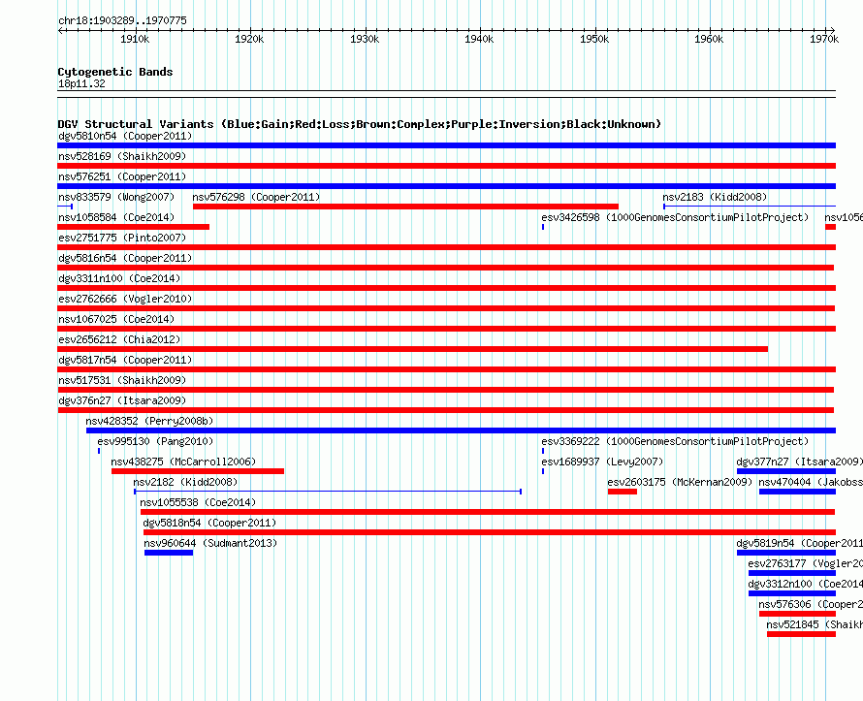The image size is (863, 701).
Task: Select dgv376n27 (Itsara2009) label
Action: [x=122, y=400]
